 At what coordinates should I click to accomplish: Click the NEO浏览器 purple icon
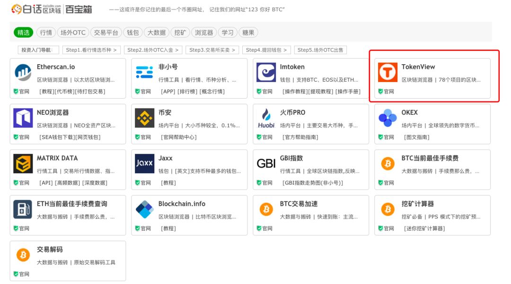pos(23,117)
